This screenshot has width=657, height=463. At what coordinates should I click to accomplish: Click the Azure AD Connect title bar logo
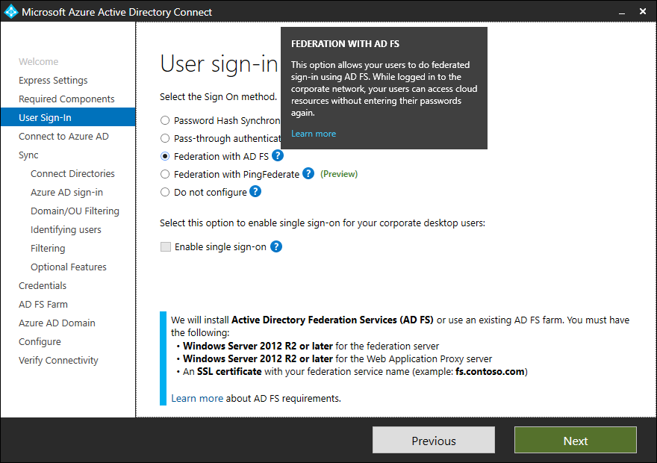pos(10,11)
